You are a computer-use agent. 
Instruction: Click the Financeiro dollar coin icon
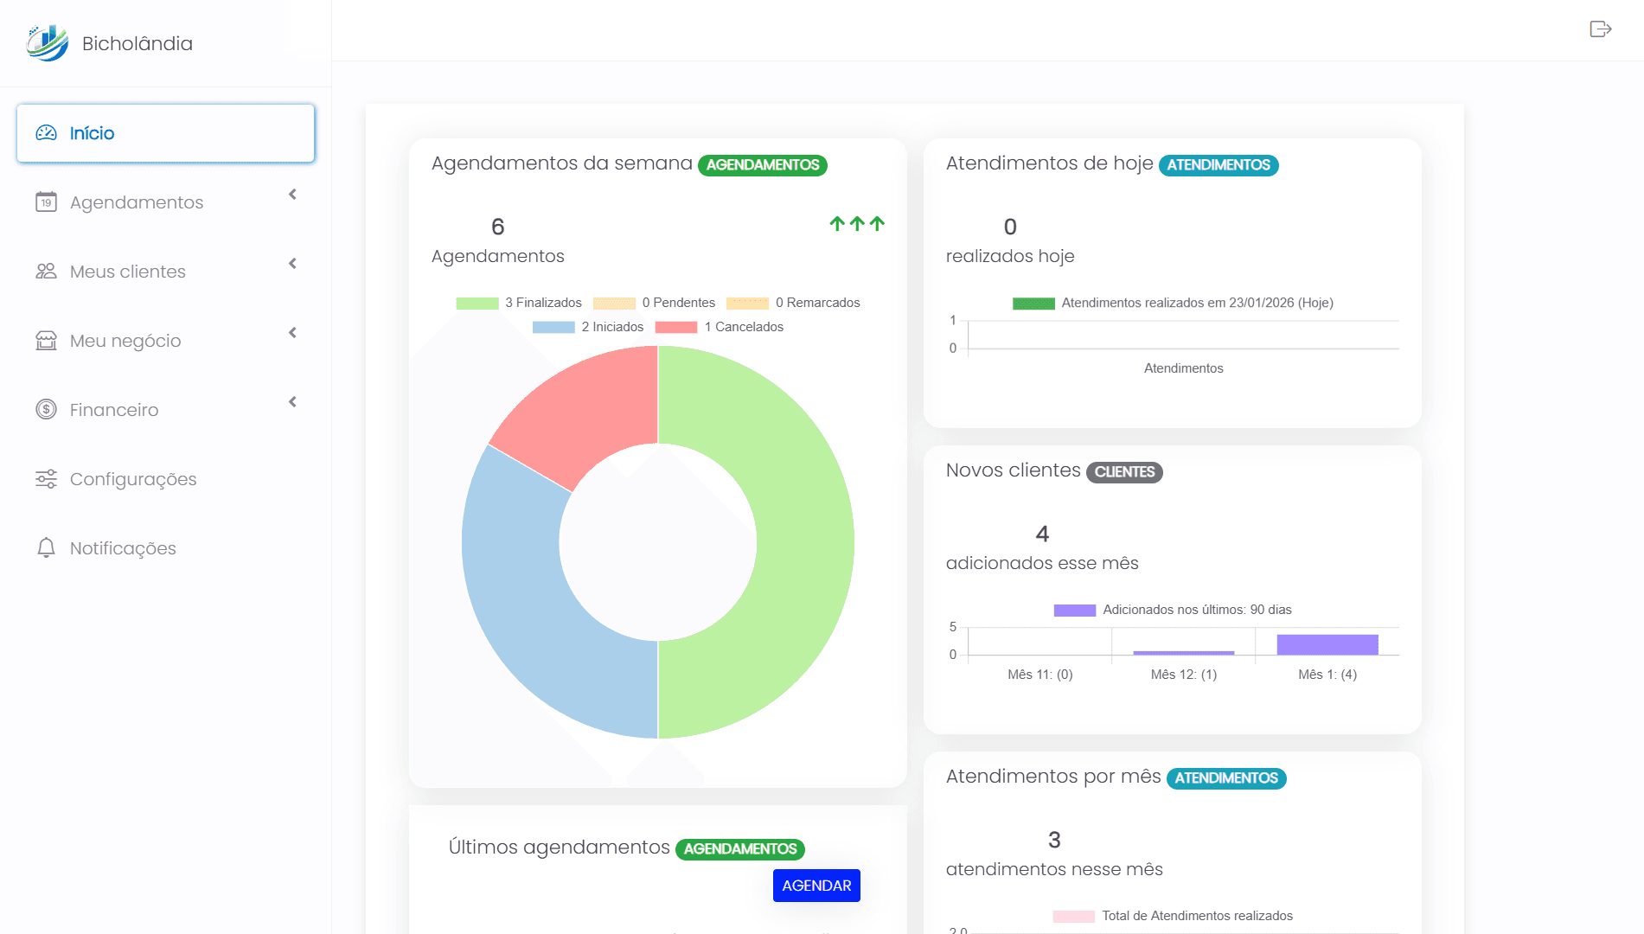point(46,410)
